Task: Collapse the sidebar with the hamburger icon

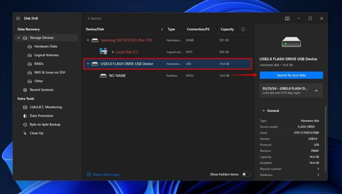Action: point(18,18)
